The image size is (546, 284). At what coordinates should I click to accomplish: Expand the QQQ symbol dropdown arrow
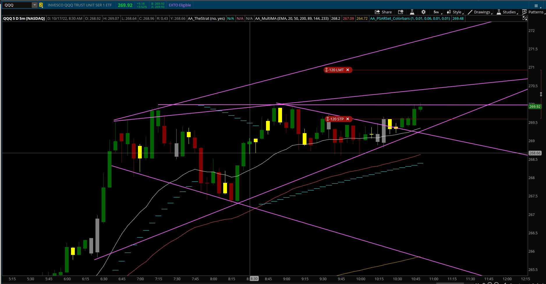coord(35,5)
